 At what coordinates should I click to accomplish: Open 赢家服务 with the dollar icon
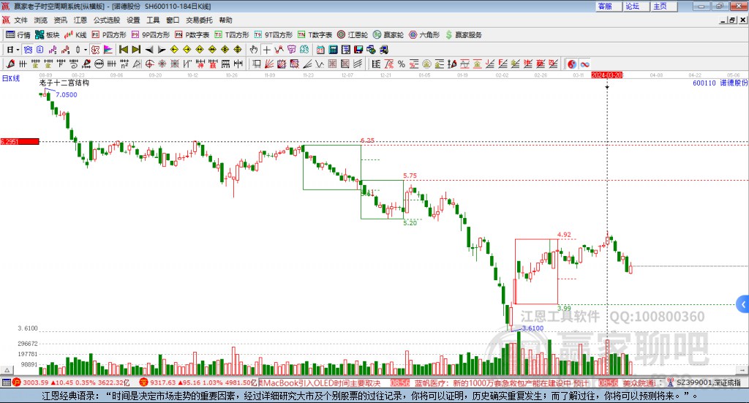coord(463,35)
